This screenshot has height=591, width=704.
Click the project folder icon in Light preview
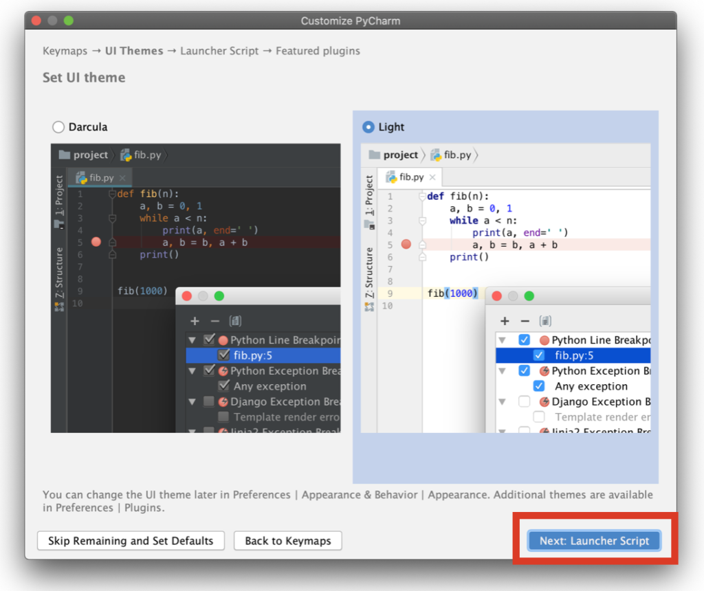point(375,155)
